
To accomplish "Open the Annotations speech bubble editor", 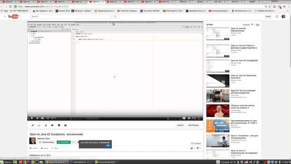I will [x=52, y=125].
